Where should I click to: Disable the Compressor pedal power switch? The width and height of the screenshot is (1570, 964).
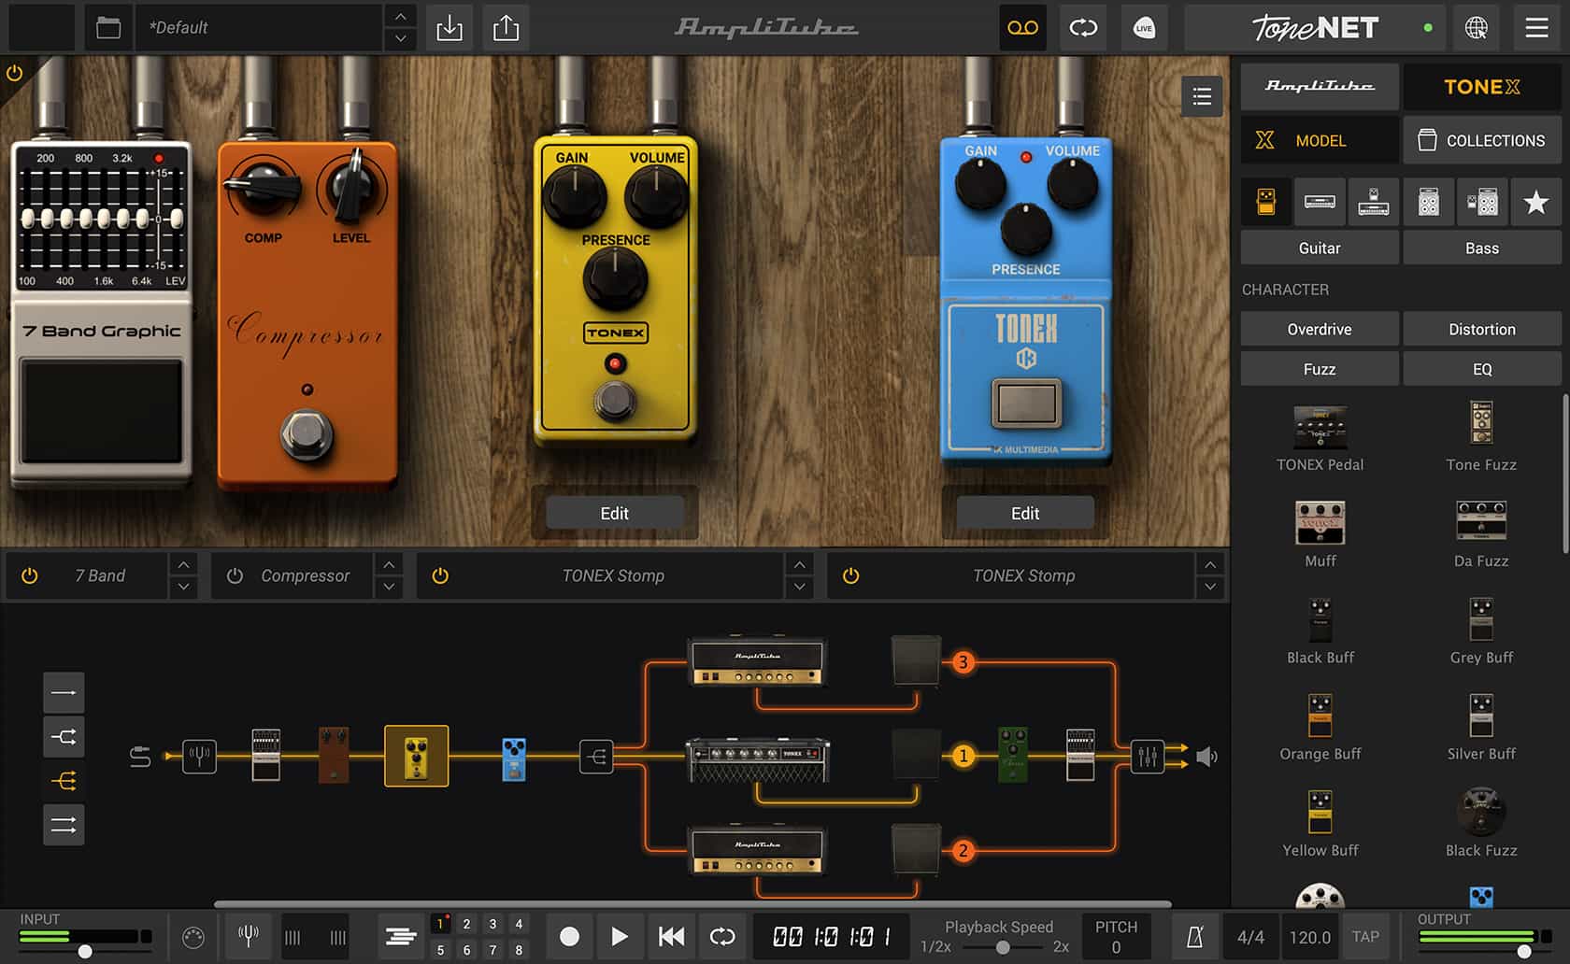235,575
